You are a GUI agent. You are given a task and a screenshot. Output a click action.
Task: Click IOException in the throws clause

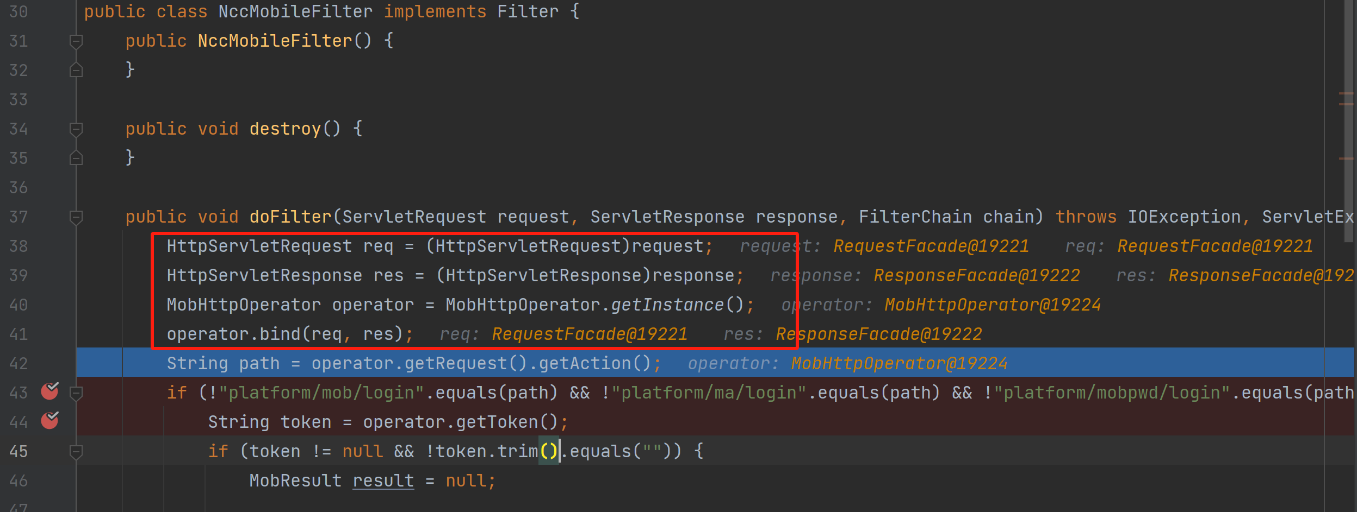(1183, 217)
